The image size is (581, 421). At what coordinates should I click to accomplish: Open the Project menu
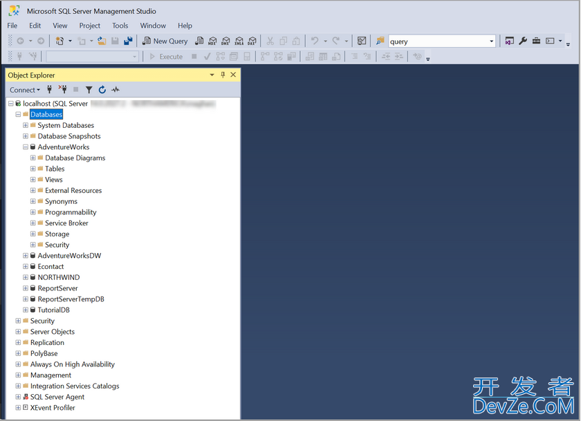tap(90, 26)
